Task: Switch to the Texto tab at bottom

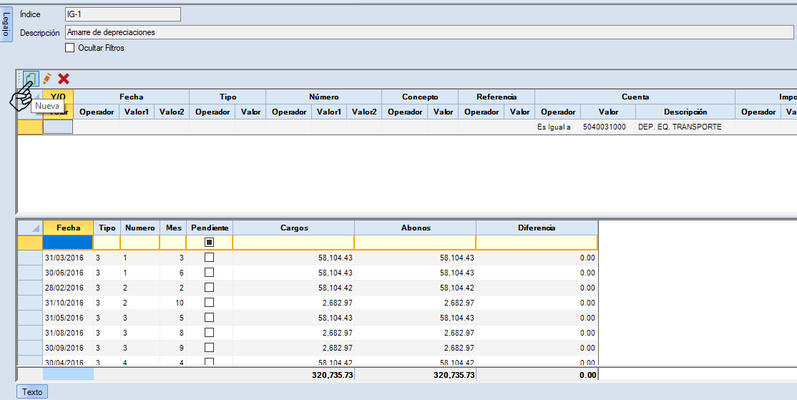Action: coord(32,392)
